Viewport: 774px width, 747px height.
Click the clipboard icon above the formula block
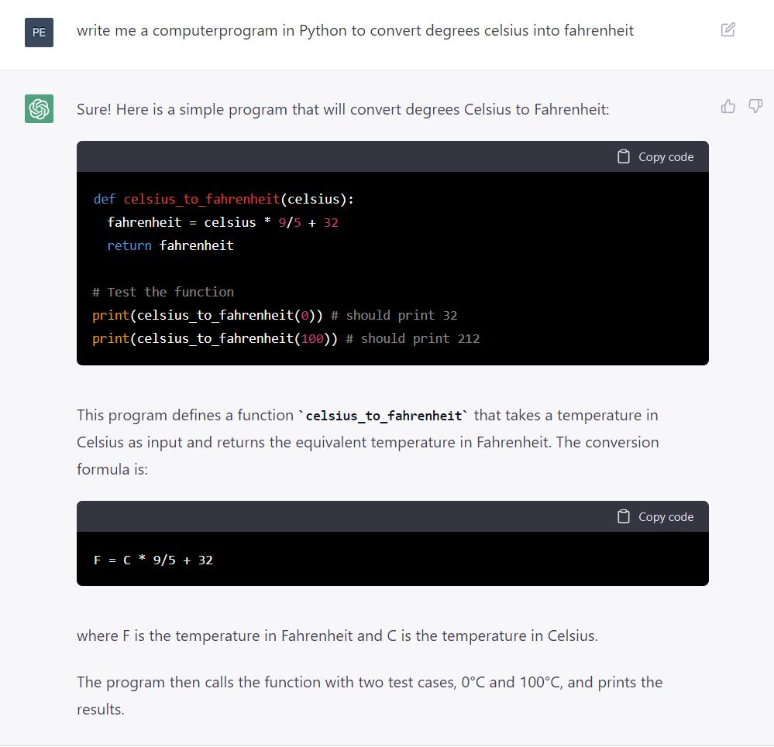coord(624,517)
